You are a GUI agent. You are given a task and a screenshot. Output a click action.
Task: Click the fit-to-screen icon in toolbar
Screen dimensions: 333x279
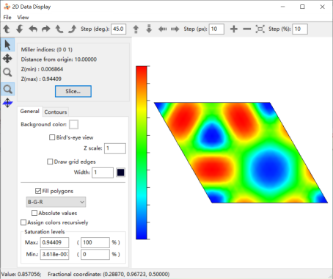tap(260, 29)
